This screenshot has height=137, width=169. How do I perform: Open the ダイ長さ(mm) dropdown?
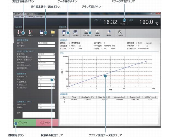[54, 88]
